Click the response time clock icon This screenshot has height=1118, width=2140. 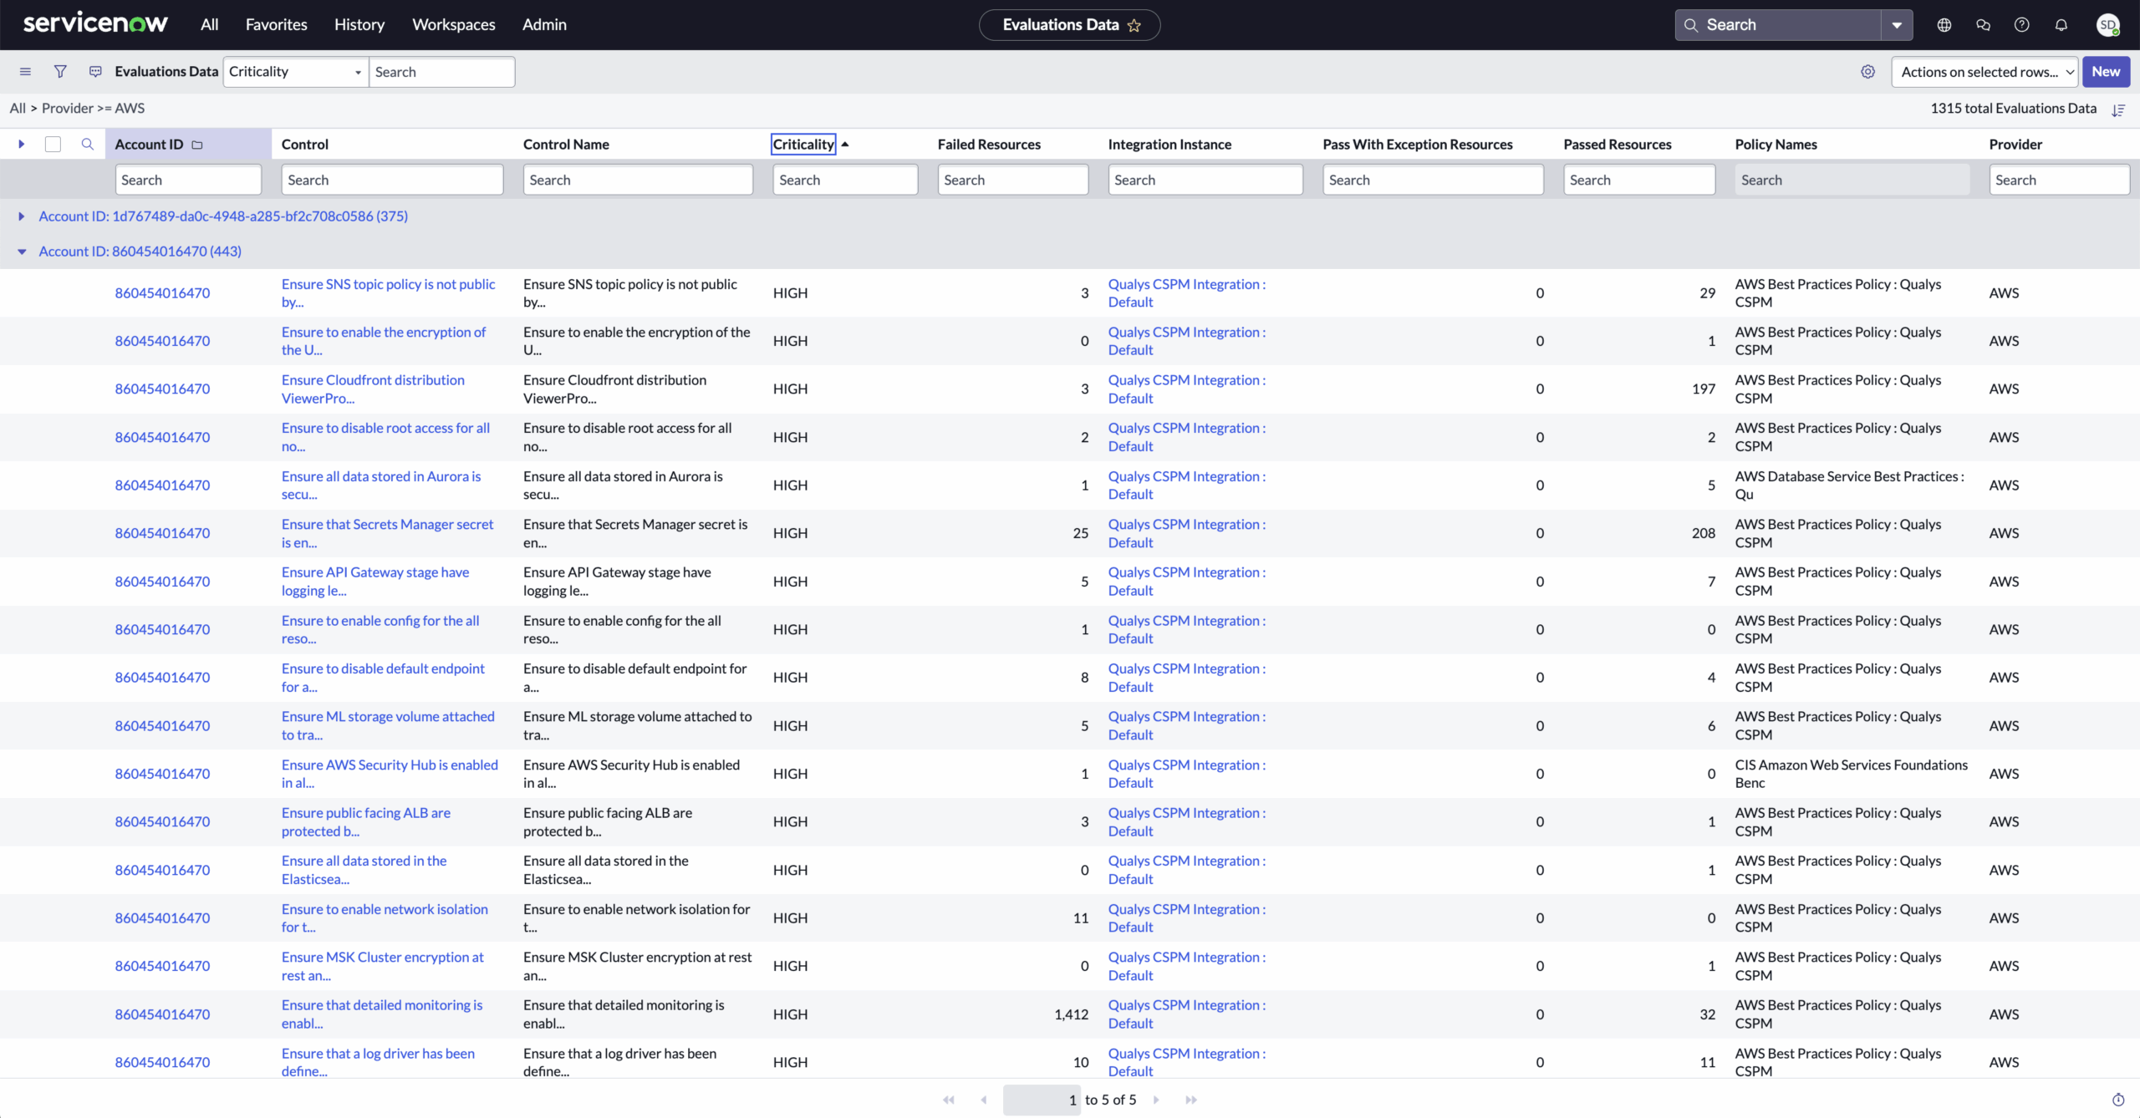2118,1100
